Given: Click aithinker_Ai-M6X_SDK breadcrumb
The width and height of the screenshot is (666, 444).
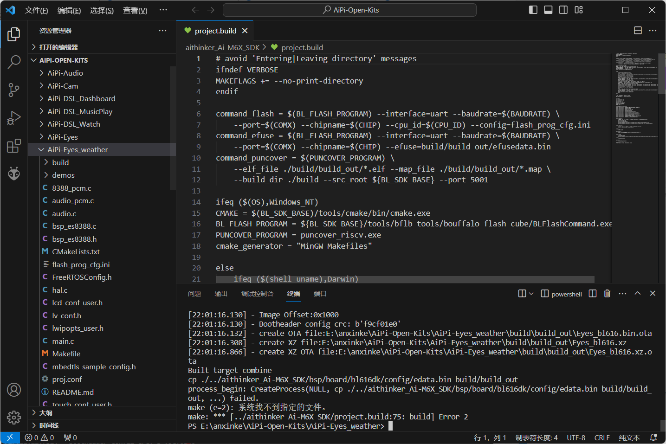Looking at the screenshot, I should (223, 47).
